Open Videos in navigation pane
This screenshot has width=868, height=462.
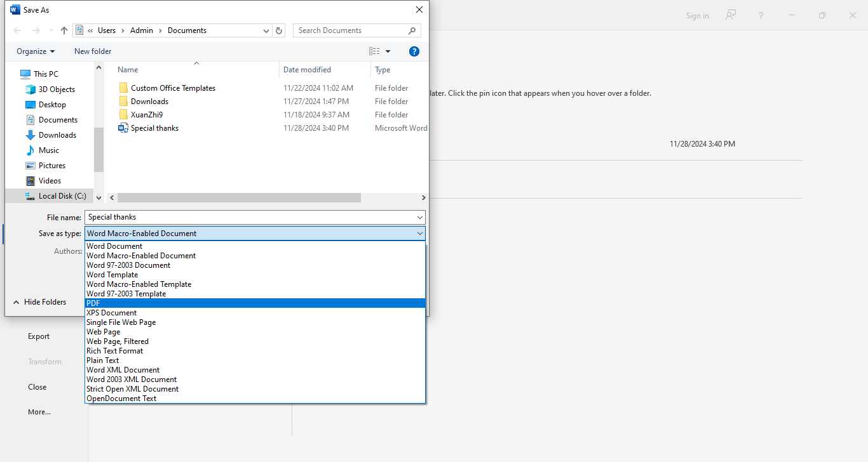pos(50,181)
